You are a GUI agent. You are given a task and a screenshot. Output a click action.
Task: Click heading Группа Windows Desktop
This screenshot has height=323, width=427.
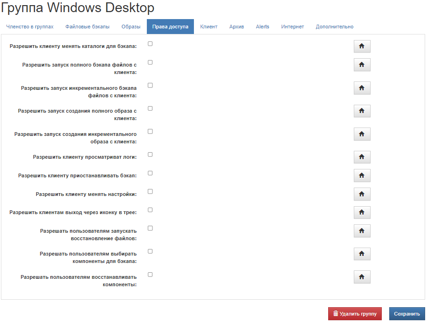tap(77, 7)
